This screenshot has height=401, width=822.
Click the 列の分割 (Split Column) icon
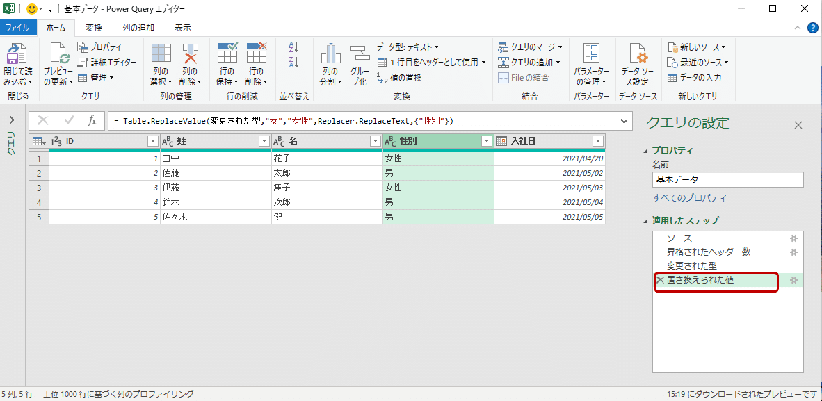point(331,54)
